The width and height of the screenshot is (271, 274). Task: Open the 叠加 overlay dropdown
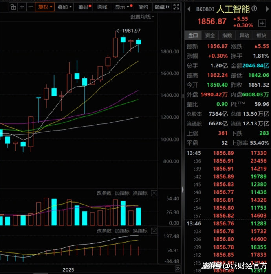tap(64, 7)
